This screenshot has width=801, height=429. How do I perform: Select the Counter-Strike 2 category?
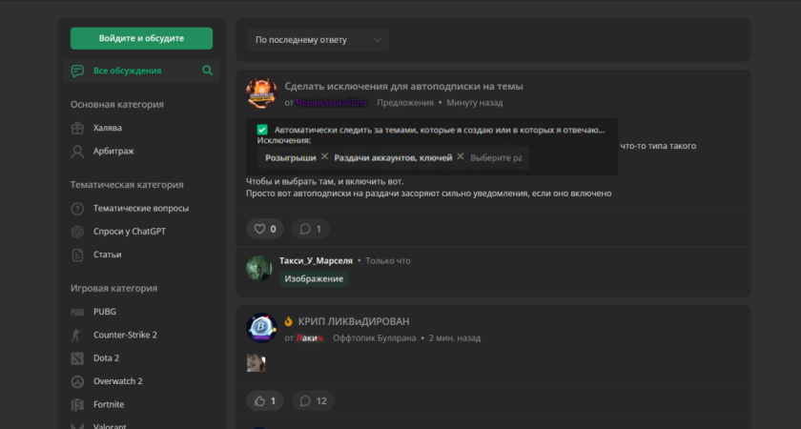pos(125,335)
